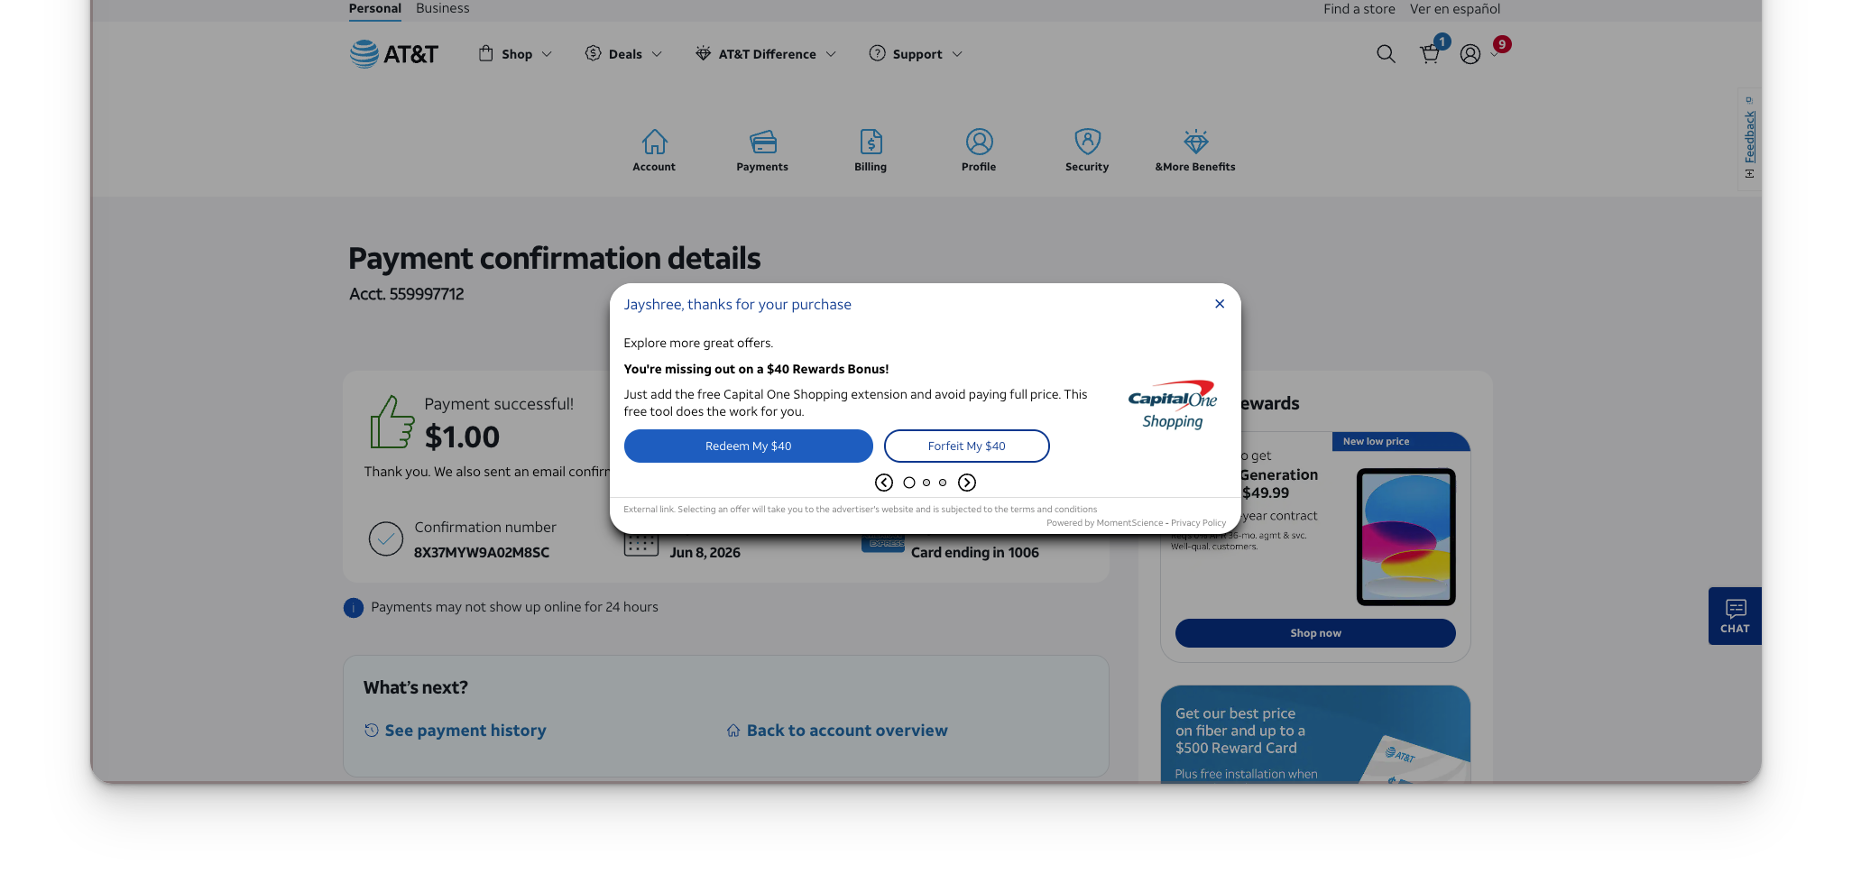Expand the Support menu

[x=916, y=54]
